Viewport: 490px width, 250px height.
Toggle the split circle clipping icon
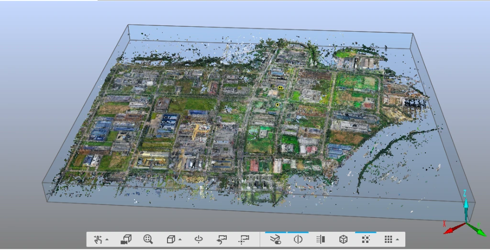click(298, 239)
